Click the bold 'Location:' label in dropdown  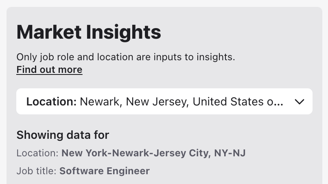coord(51,102)
